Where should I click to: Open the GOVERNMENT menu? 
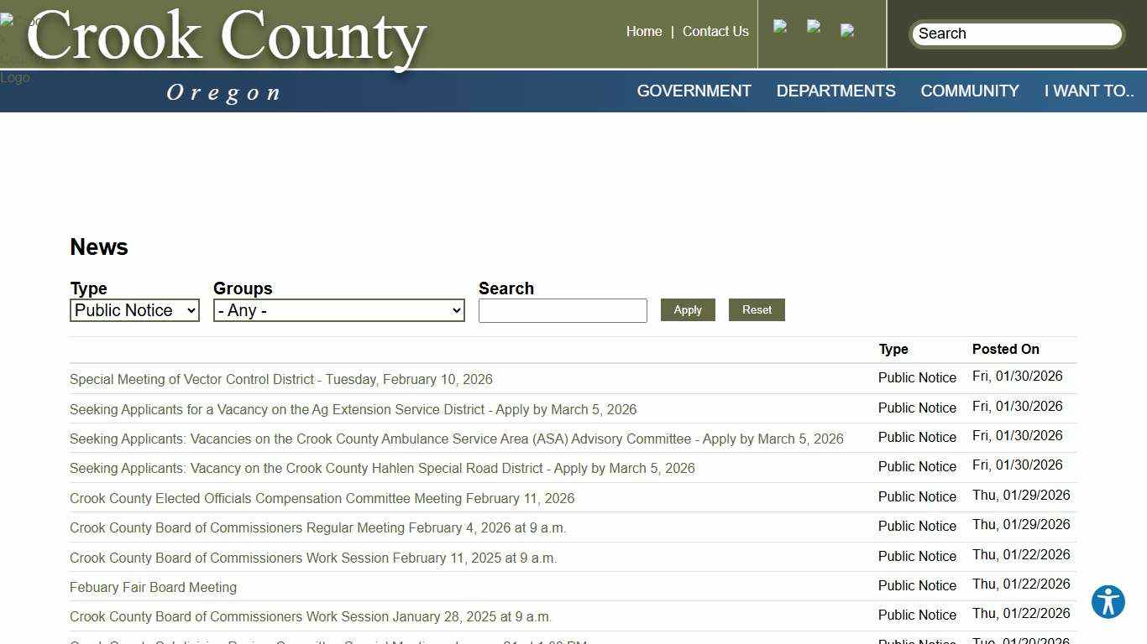[694, 91]
